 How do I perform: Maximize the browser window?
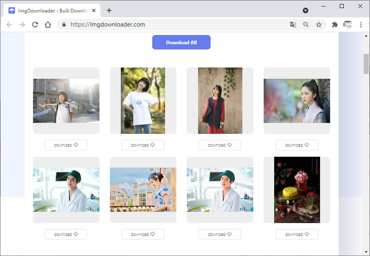point(342,6)
